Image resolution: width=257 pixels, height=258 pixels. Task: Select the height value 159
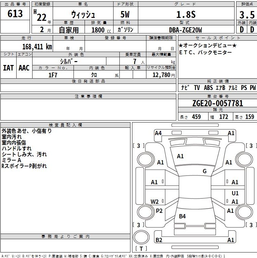250,117
